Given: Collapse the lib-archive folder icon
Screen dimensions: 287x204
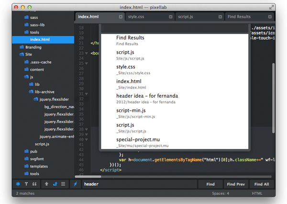Looking at the screenshot, I should tap(31, 91).
